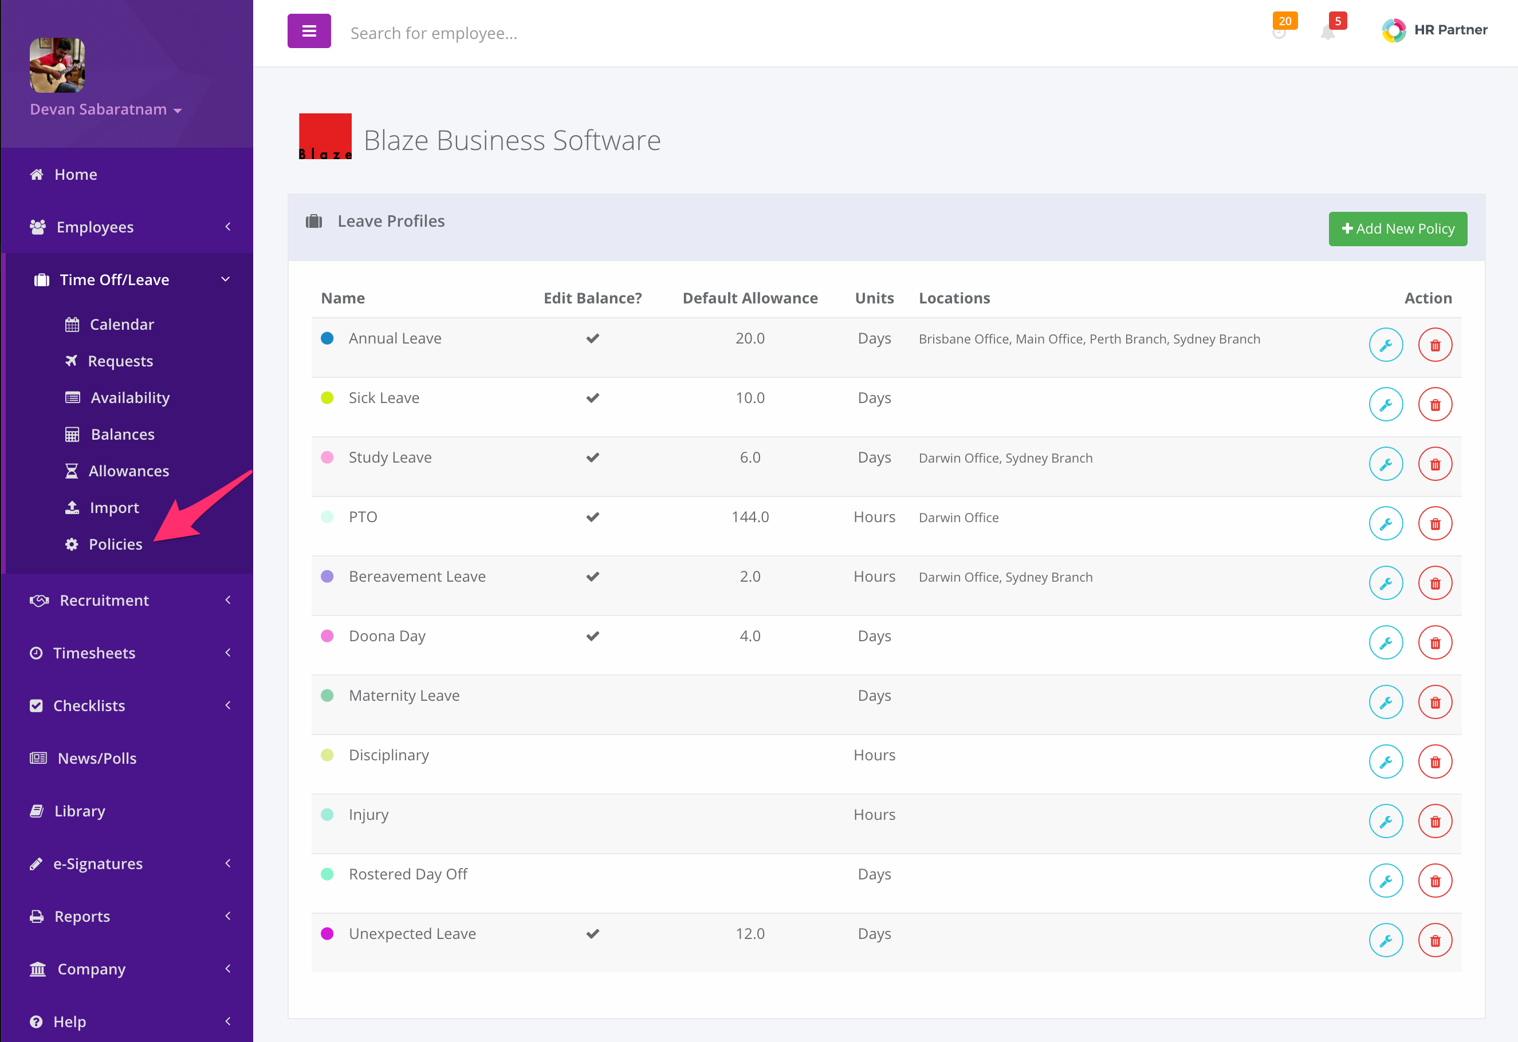
Task: Expand the Company menu
Action: pyautogui.click(x=127, y=969)
